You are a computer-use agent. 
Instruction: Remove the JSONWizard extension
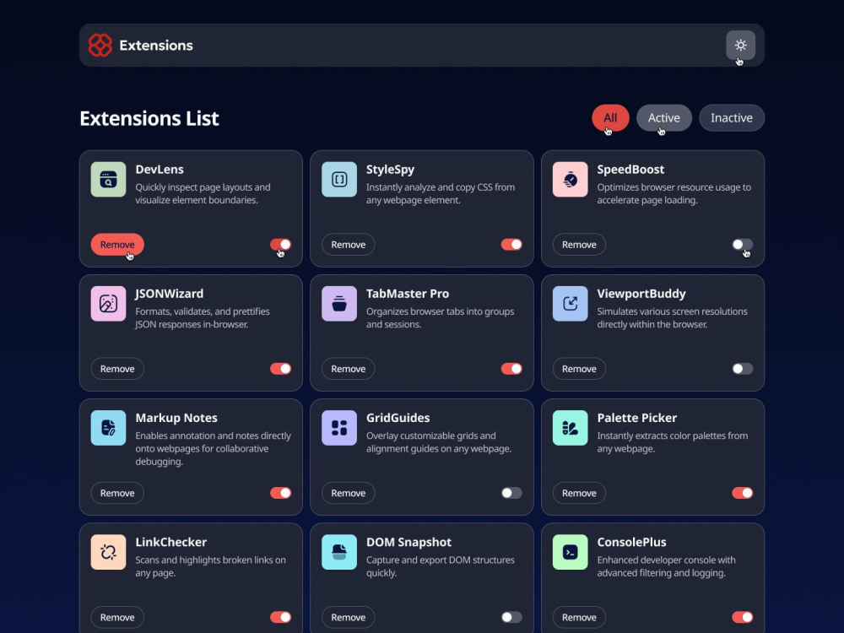tap(117, 369)
